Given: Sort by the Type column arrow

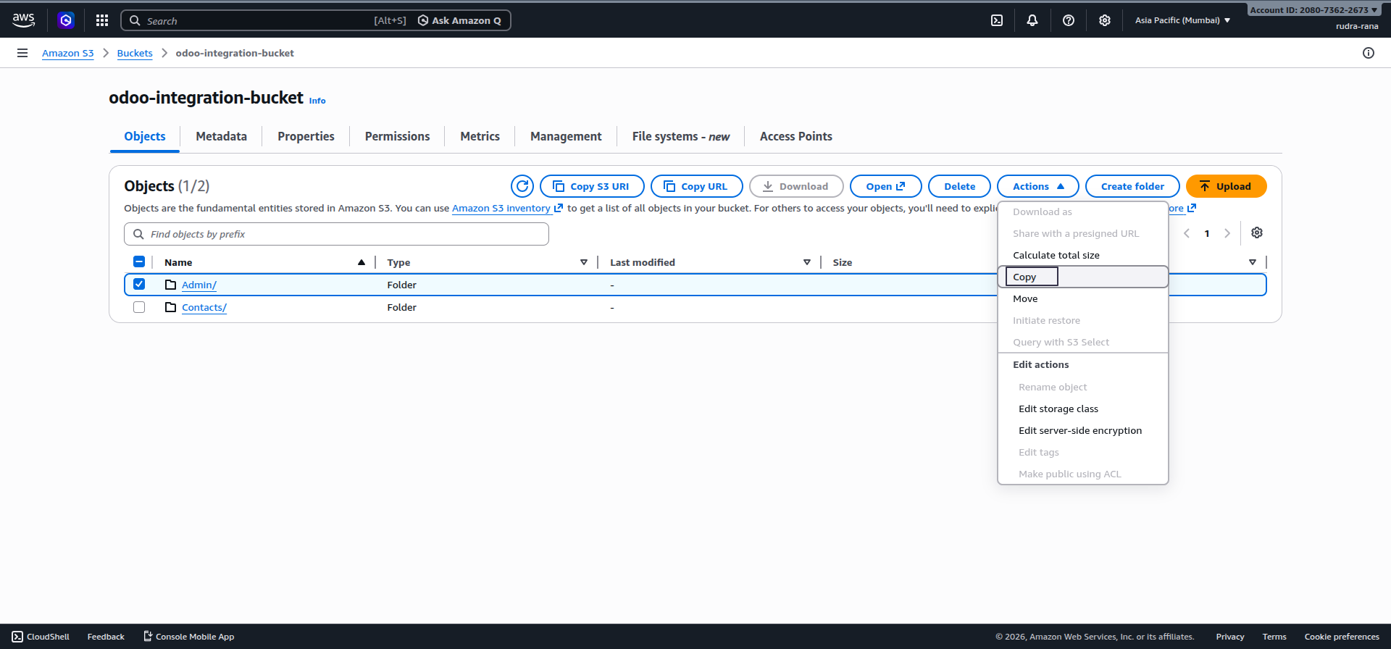Looking at the screenshot, I should click(x=584, y=262).
